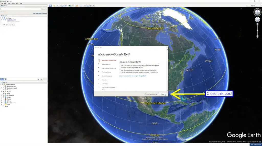Expand the Photos layer tree node

point(2,92)
